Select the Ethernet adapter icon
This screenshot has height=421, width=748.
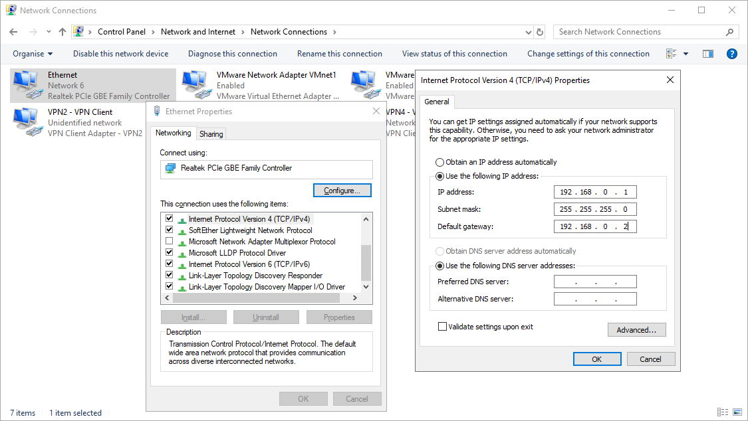pos(27,85)
